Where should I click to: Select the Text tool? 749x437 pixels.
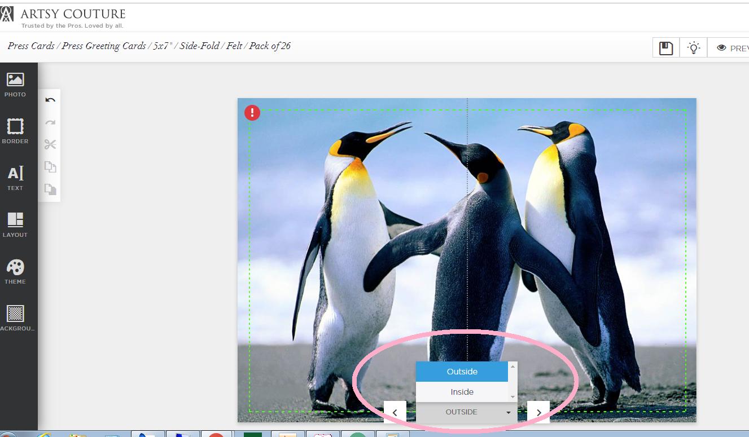[15, 178]
